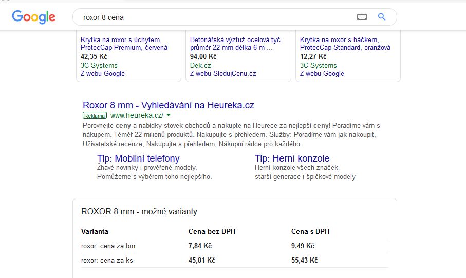Click '3C Systems' under the červená product
Screen dimensions: 466x278
99,65
